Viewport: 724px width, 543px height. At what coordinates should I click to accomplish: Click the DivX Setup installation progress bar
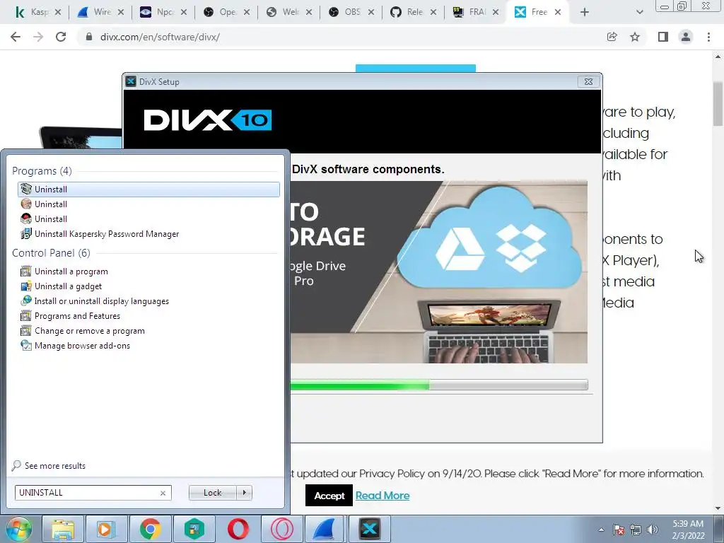click(x=439, y=385)
